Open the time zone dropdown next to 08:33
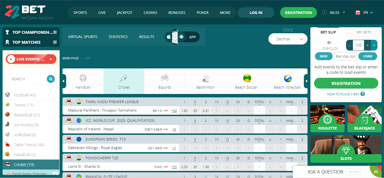 coord(344,12)
